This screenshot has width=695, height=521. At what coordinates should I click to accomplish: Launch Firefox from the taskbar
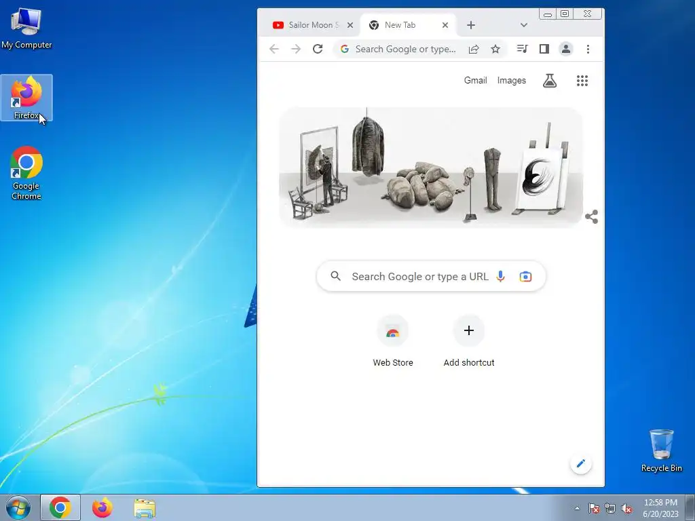[102, 507]
